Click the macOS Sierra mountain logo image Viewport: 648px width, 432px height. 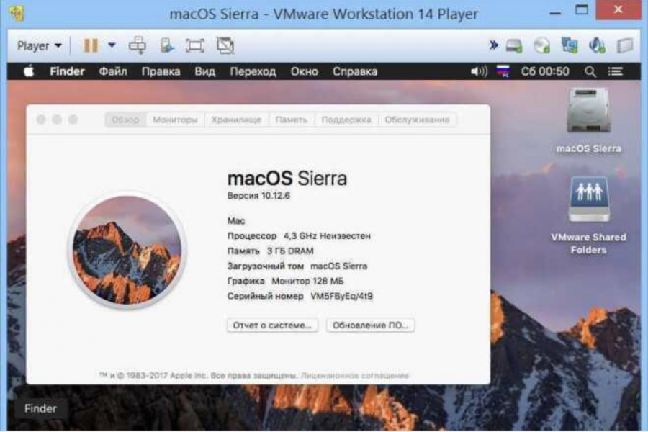pos(127,251)
